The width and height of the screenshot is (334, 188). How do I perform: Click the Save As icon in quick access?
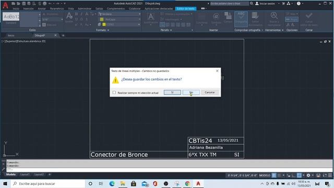[x=29, y=4]
